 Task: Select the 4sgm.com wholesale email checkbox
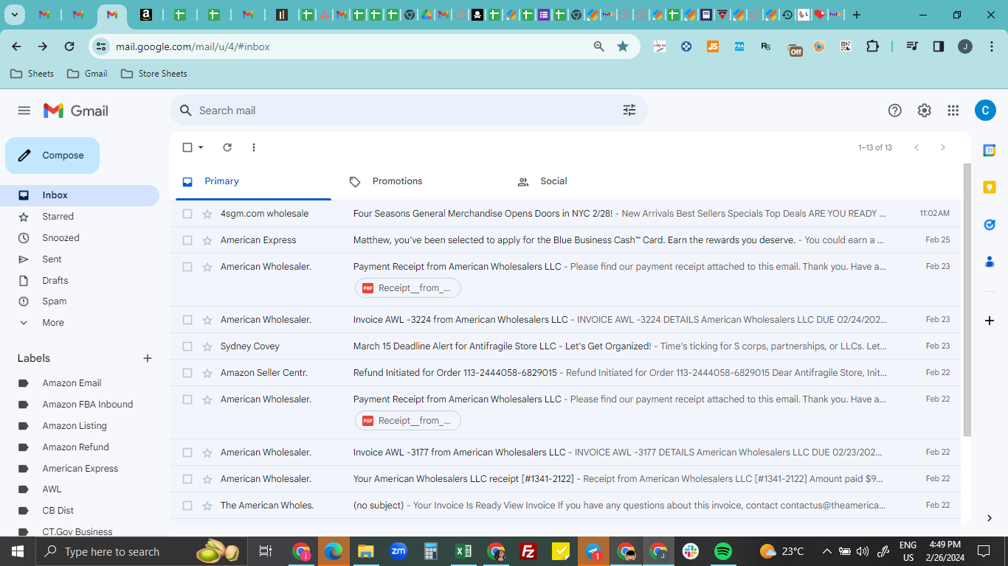(187, 214)
